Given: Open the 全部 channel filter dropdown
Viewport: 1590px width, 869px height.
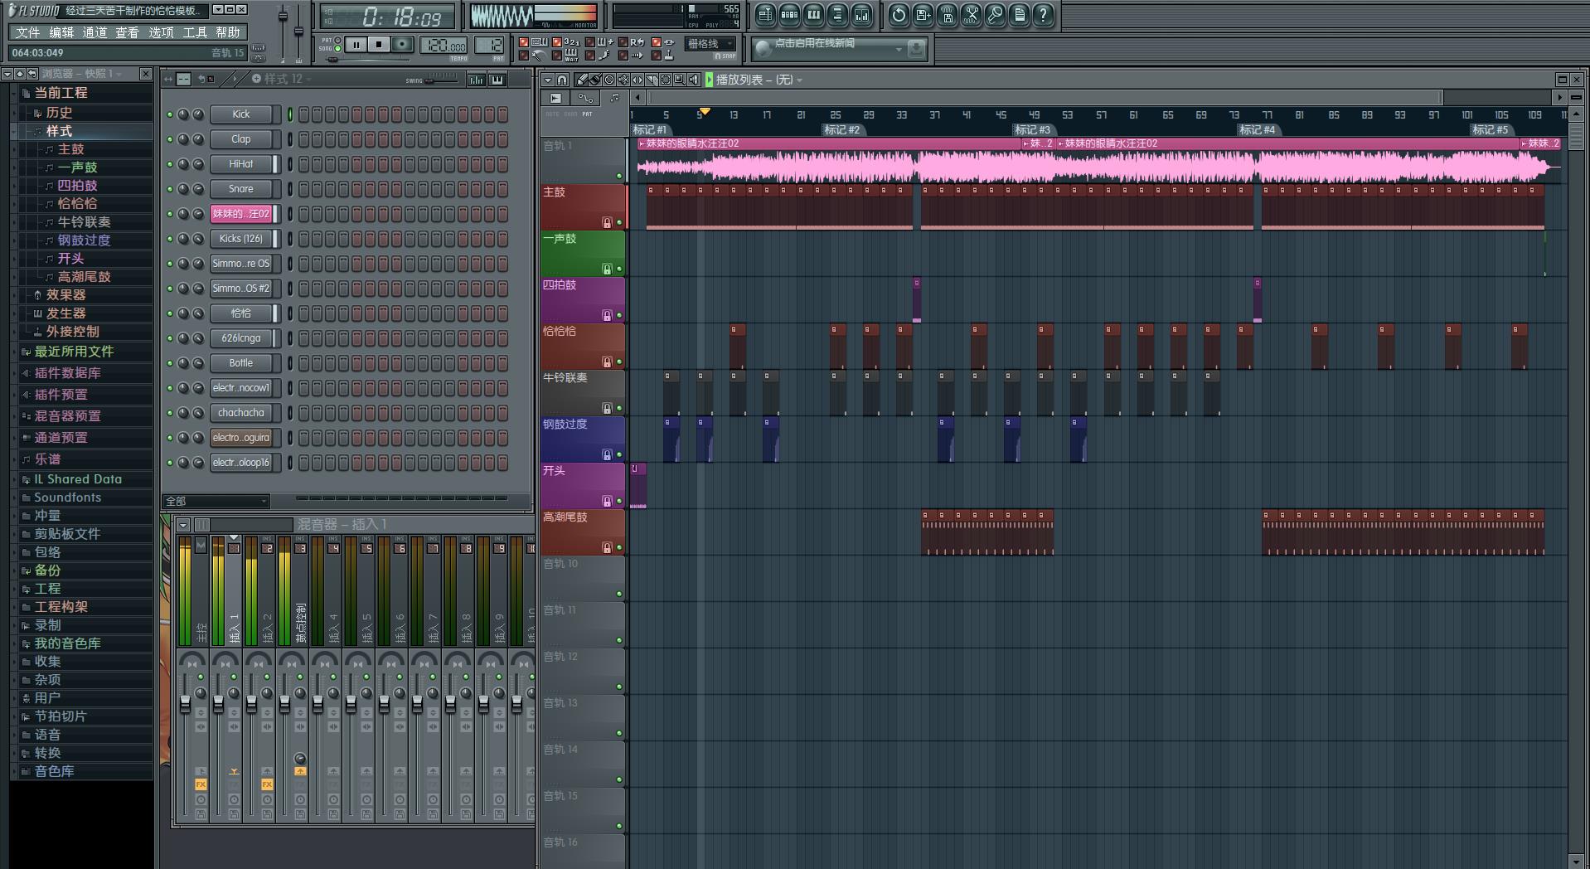Looking at the screenshot, I should [x=216, y=501].
